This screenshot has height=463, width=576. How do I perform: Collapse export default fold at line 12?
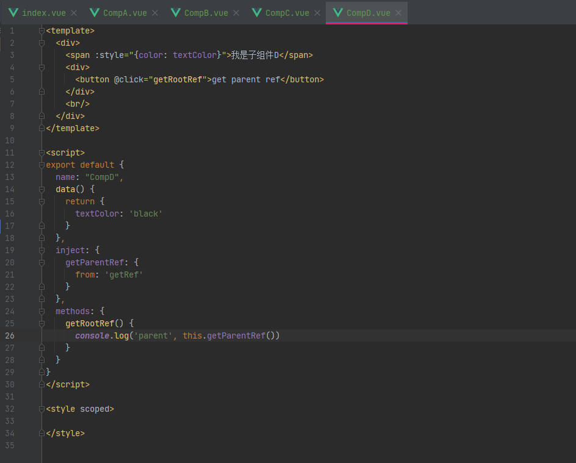pyautogui.click(x=42, y=165)
